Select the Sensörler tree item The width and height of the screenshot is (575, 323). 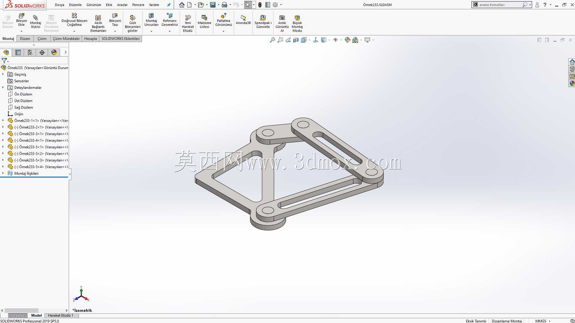point(22,81)
